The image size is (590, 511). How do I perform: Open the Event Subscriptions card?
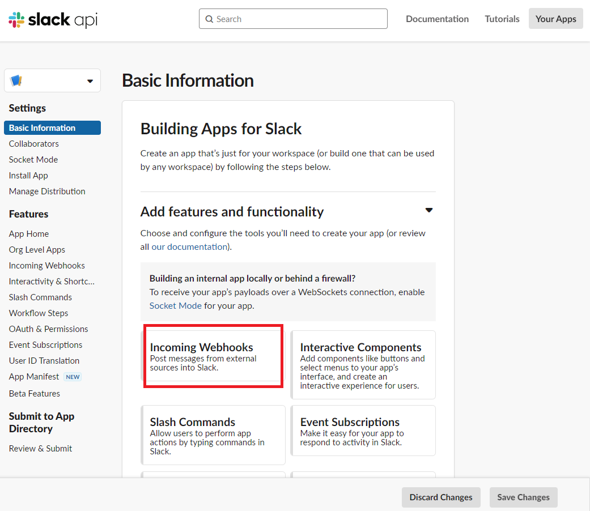[x=363, y=431]
